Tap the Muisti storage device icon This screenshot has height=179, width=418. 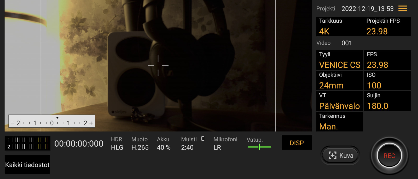[203, 139]
